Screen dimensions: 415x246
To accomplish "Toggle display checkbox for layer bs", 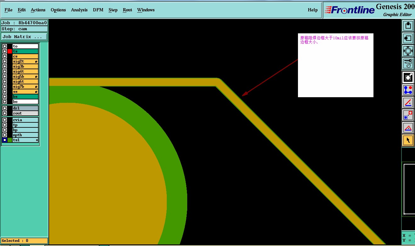I will coord(5,97).
